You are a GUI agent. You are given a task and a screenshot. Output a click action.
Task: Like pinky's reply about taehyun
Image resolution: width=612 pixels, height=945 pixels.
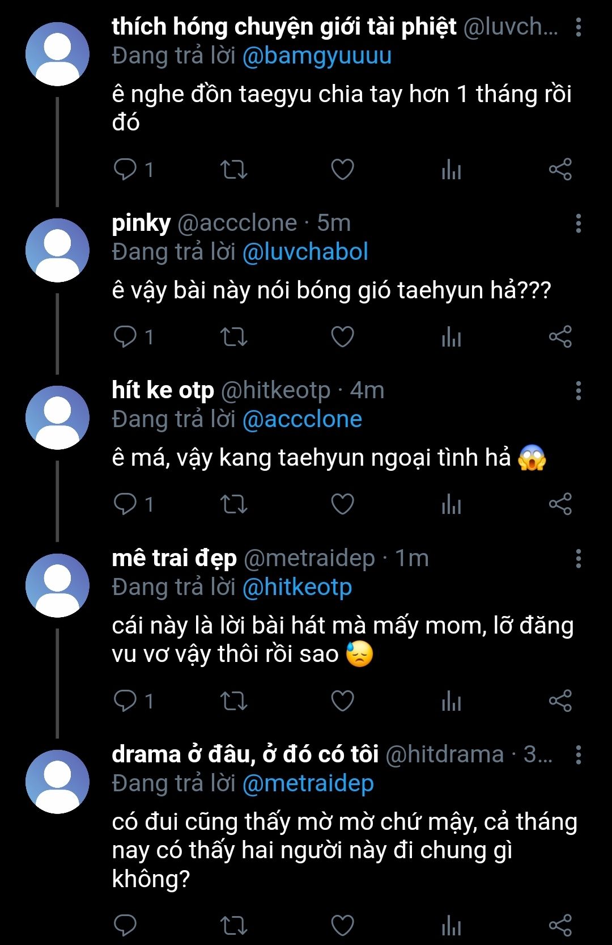pos(342,337)
